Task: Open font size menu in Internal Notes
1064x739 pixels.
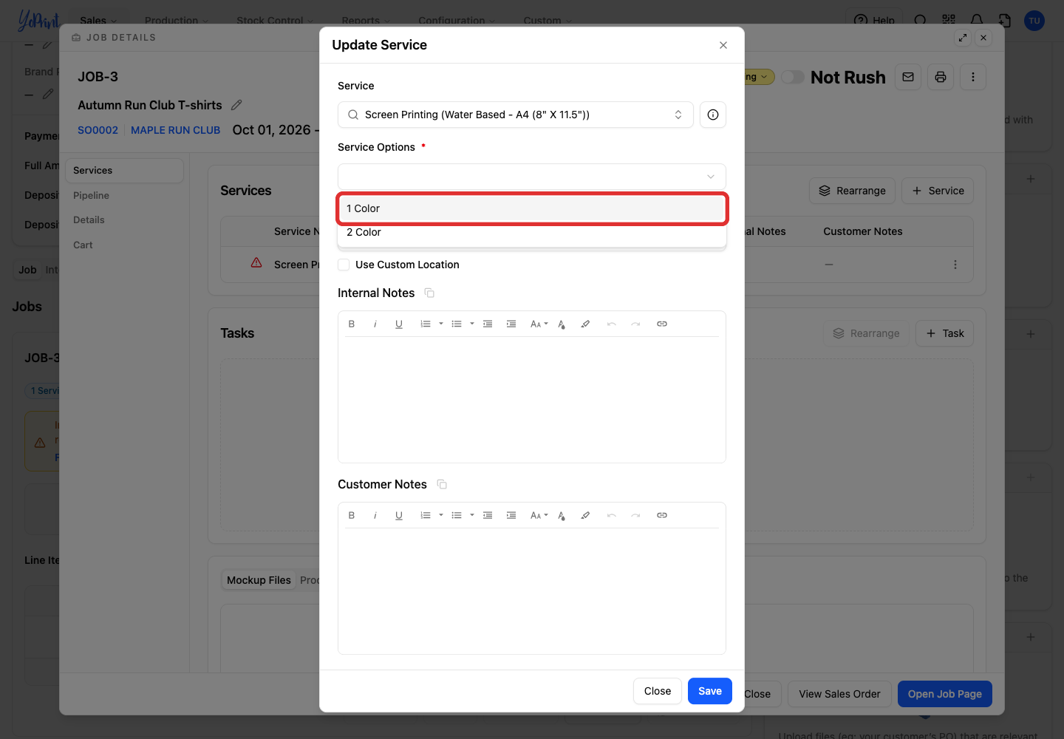Action: [539, 324]
